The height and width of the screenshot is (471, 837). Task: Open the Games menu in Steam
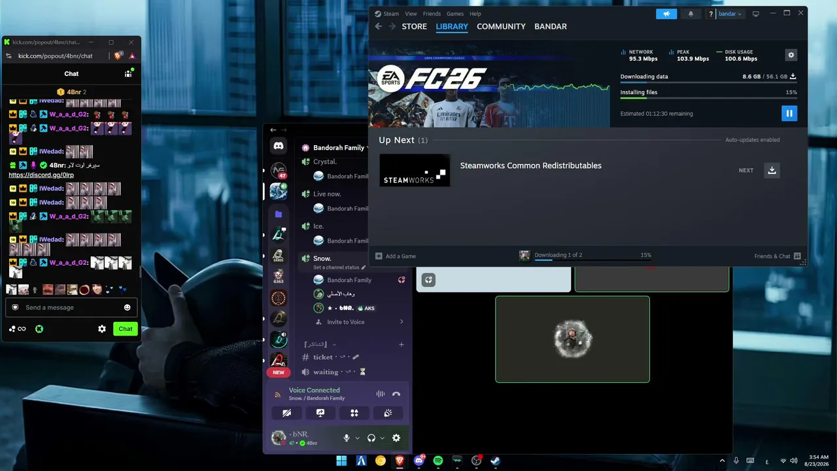[x=455, y=14]
